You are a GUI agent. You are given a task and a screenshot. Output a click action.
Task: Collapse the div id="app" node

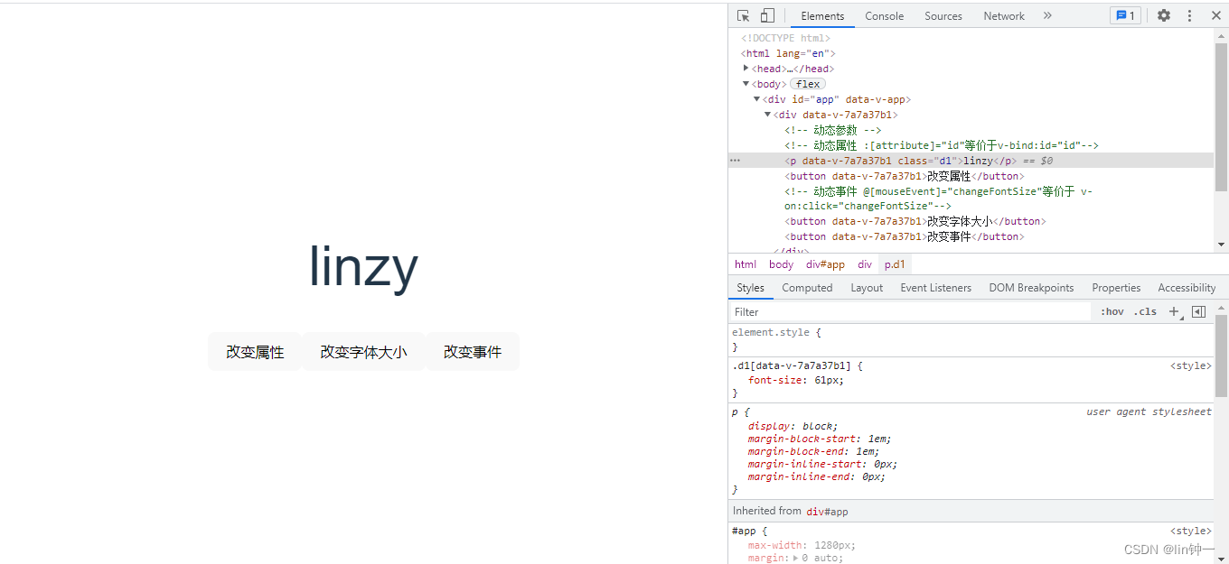757,99
